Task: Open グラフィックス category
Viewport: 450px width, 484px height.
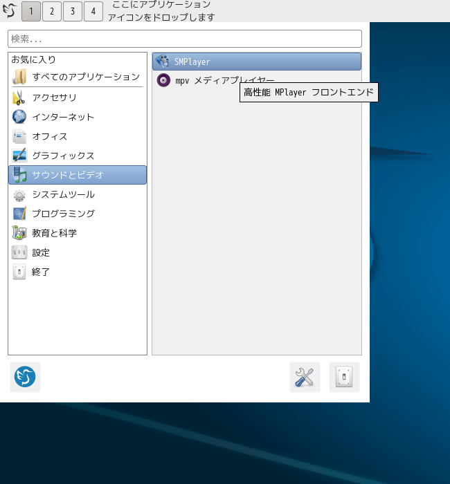Action: pyautogui.click(x=78, y=156)
